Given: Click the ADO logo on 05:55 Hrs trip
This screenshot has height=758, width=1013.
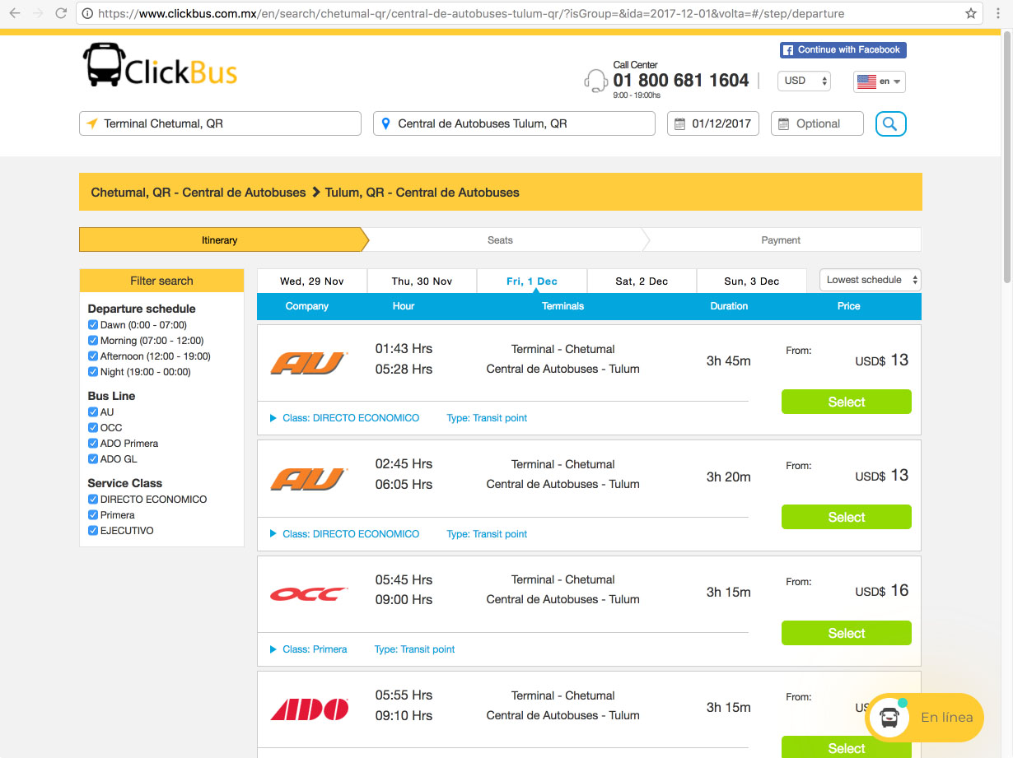Looking at the screenshot, I should pyautogui.click(x=310, y=709).
